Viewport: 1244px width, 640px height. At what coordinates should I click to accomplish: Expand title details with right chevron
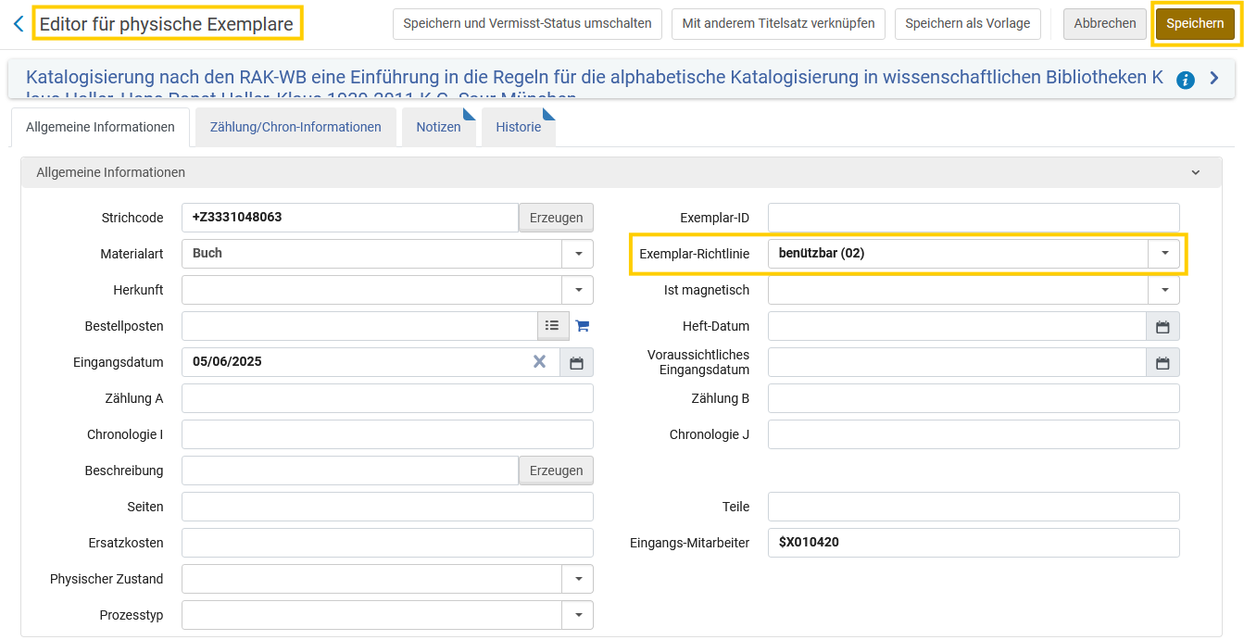(x=1214, y=79)
